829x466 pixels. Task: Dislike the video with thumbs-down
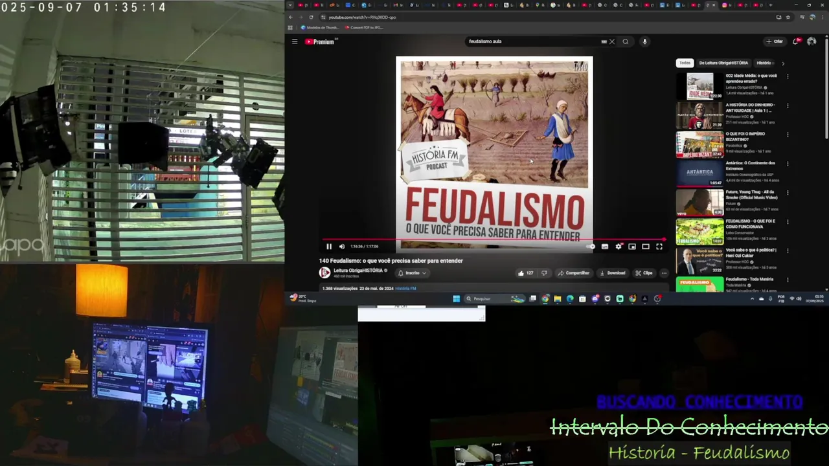[x=544, y=273]
